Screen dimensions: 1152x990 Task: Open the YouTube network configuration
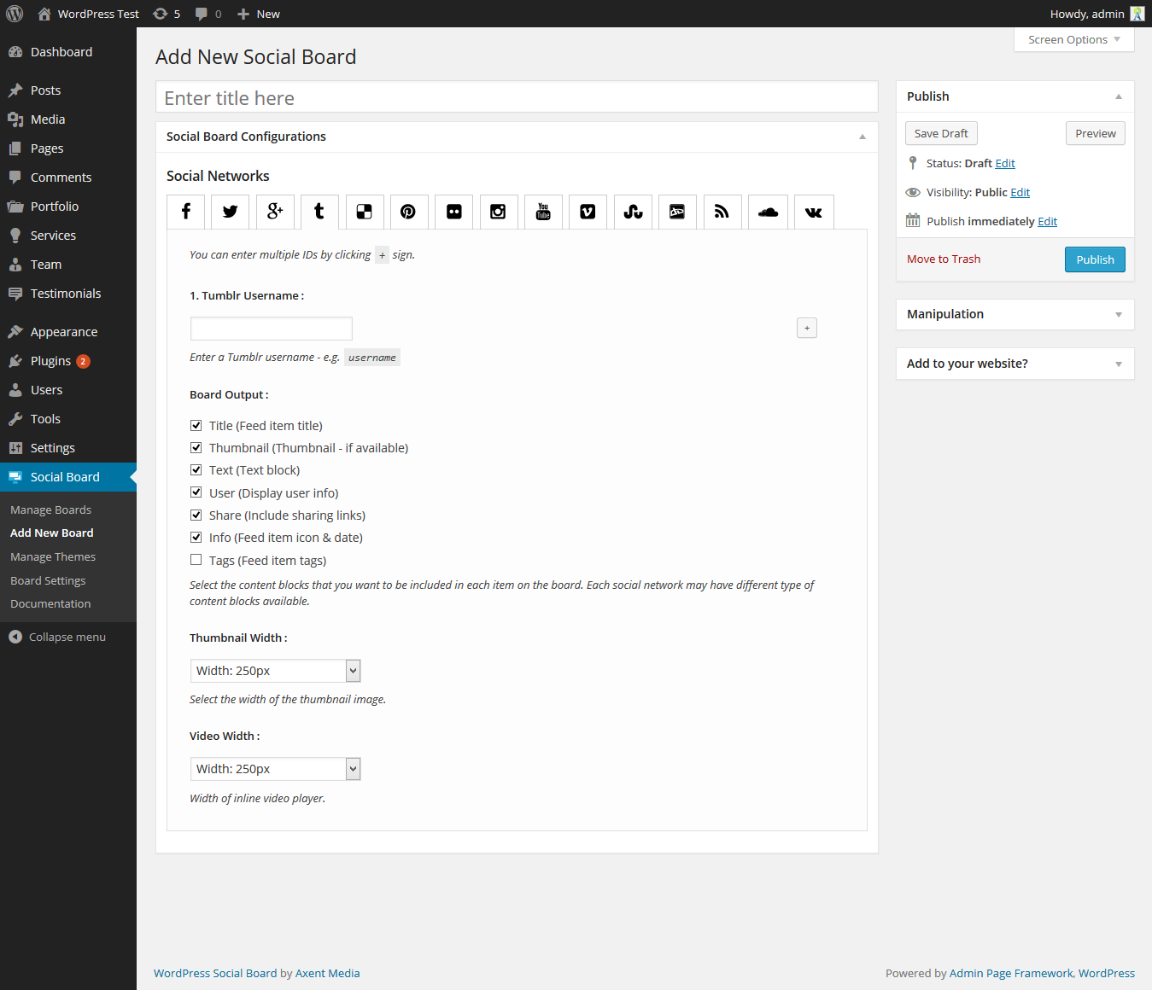tap(543, 212)
